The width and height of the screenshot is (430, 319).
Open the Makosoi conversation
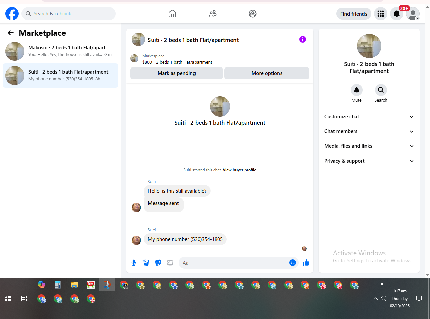(x=60, y=51)
